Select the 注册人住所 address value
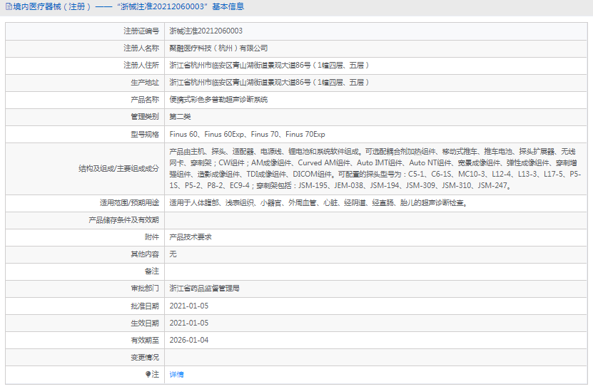Screen dimensions: 593x389 coord(269,66)
